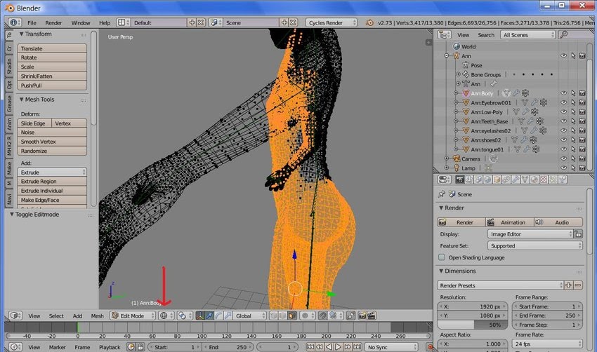Open the World properties tab icon
The height and width of the screenshot is (352, 597).
coord(487,180)
